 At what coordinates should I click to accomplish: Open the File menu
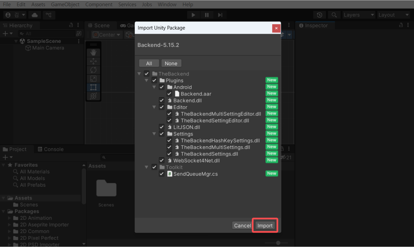click(7, 5)
